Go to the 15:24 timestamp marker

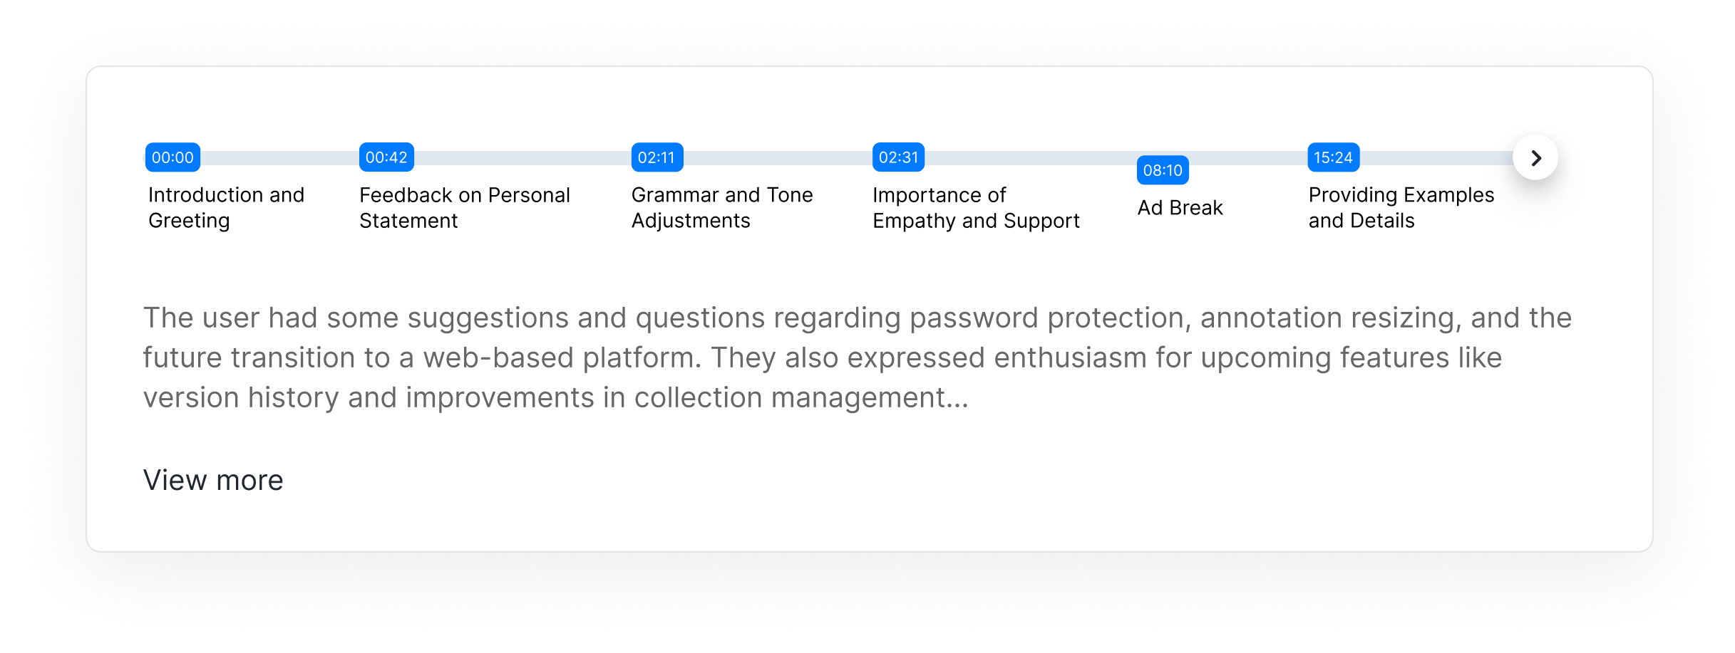tap(1333, 157)
